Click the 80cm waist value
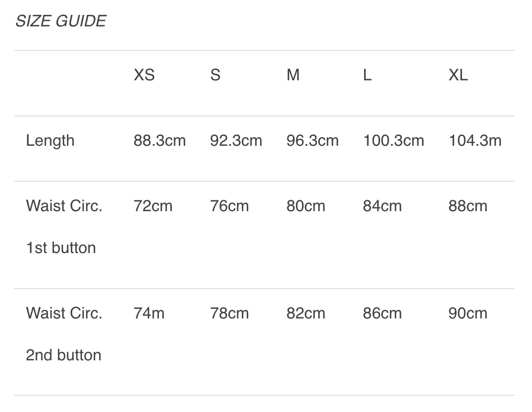Viewport: 532px width, 412px height. pyautogui.click(x=306, y=206)
